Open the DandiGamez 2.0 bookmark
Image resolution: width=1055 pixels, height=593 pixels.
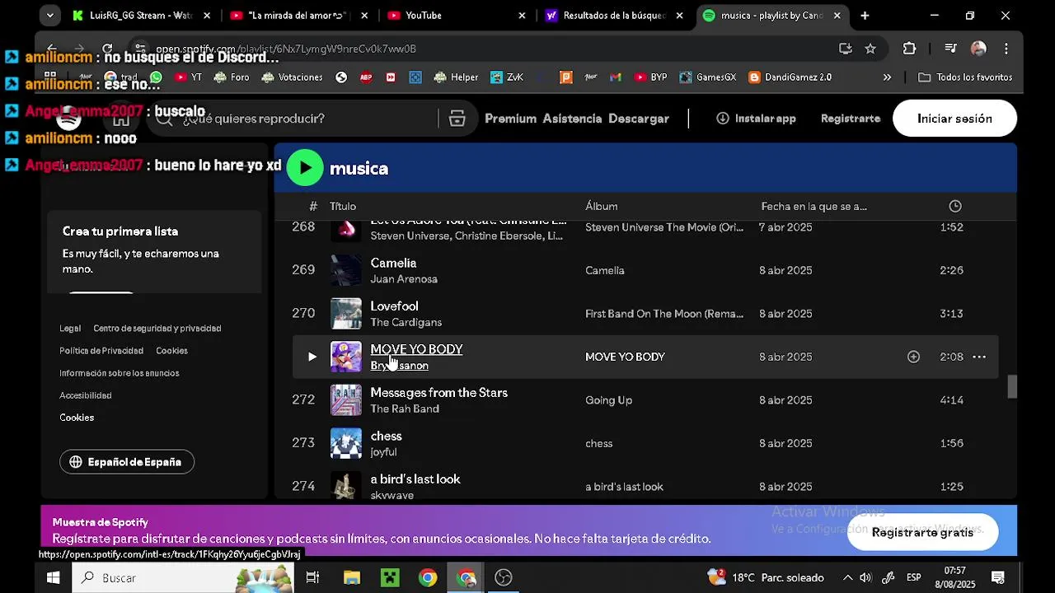[790, 77]
